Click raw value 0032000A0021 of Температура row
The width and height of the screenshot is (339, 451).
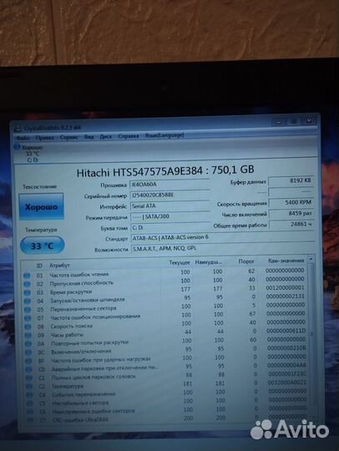click(x=287, y=383)
